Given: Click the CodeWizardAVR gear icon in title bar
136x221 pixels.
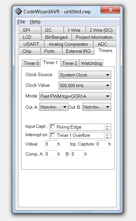Looking at the screenshot, I should 18,11.
